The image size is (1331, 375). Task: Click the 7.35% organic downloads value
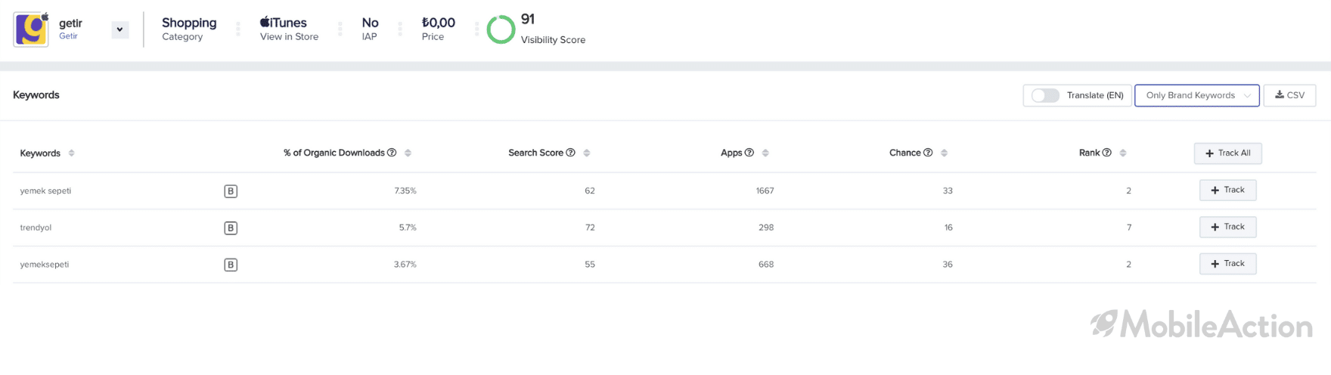coord(405,191)
